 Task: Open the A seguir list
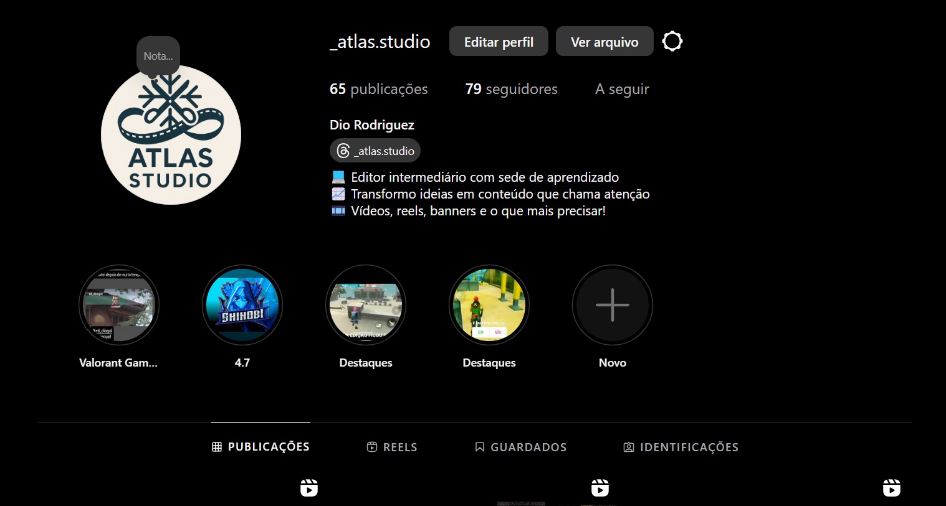pos(622,89)
